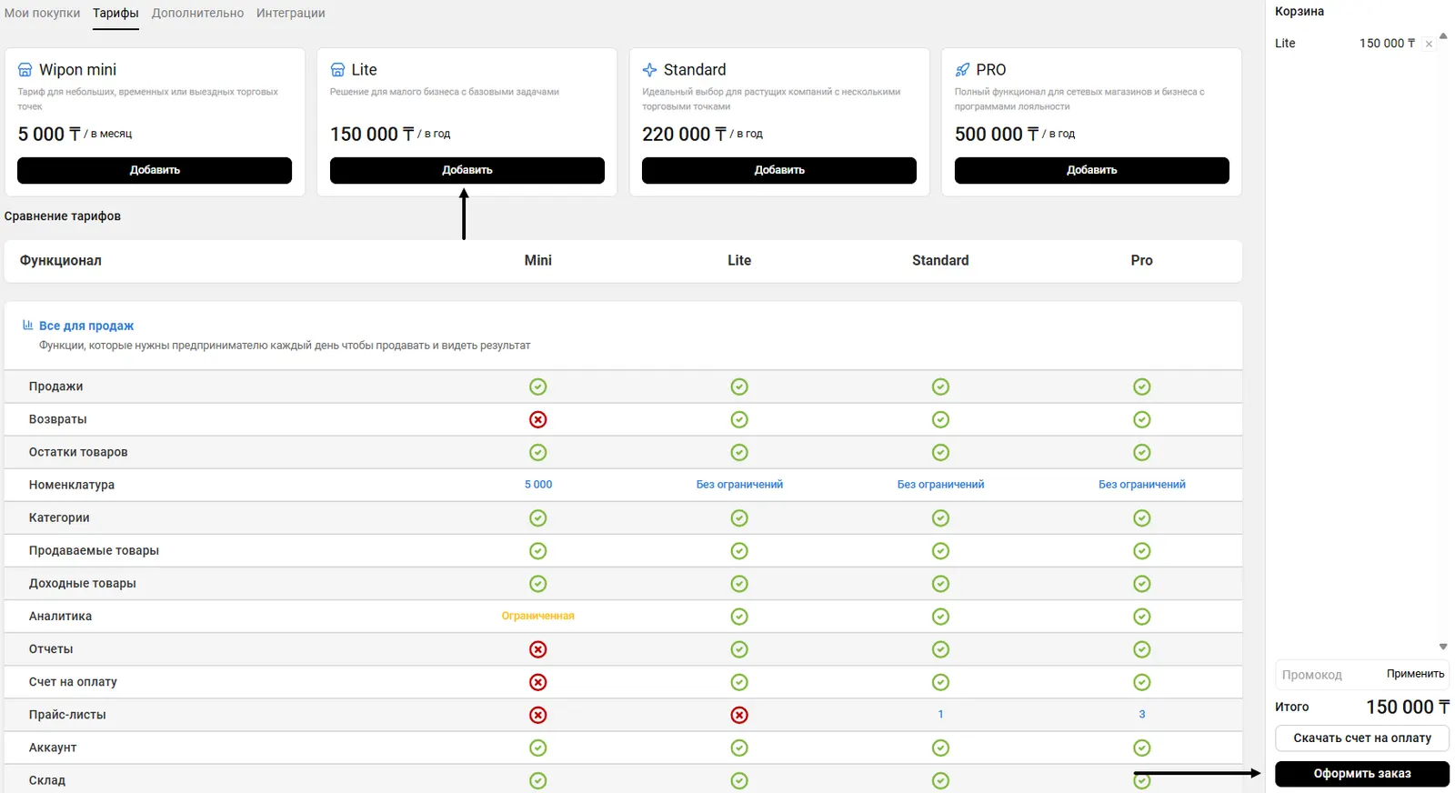Remove Lite item from the cart
The height and width of the screenshot is (793, 1455).
click(1429, 44)
